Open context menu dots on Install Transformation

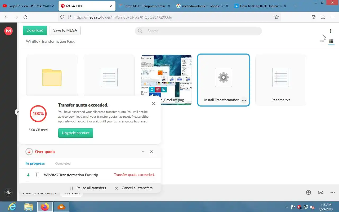coord(244,100)
